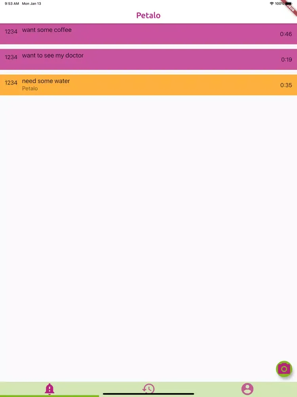Open the history clock tab
Image resolution: width=297 pixels, height=397 pixels.
coord(148,389)
